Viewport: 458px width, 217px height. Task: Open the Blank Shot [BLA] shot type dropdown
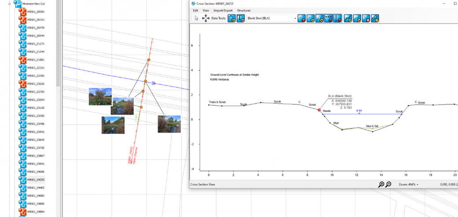click(272, 18)
